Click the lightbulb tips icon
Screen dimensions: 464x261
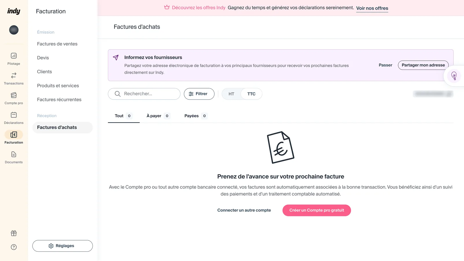(454, 76)
